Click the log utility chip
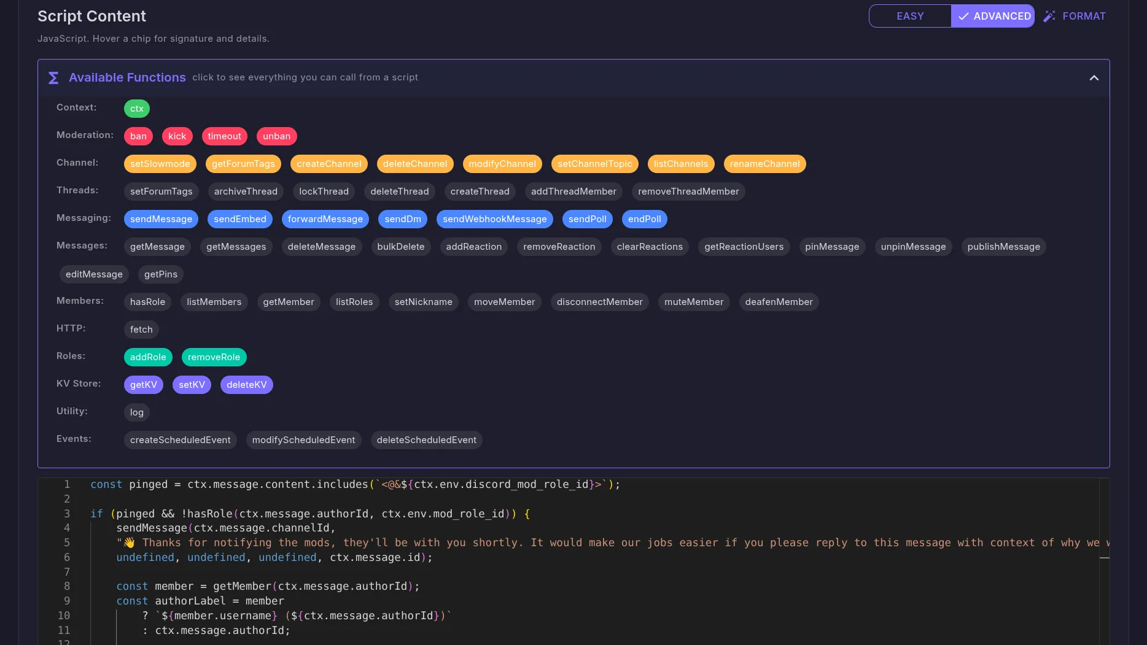The height and width of the screenshot is (645, 1147). [137, 412]
